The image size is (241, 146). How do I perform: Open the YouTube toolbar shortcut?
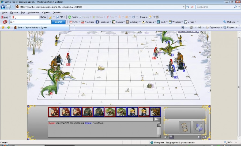pos(88,22)
